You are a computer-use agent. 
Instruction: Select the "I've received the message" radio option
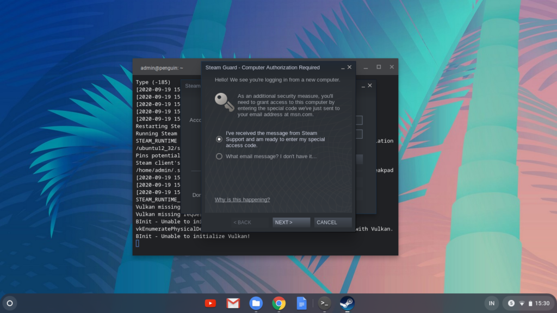click(219, 139)
